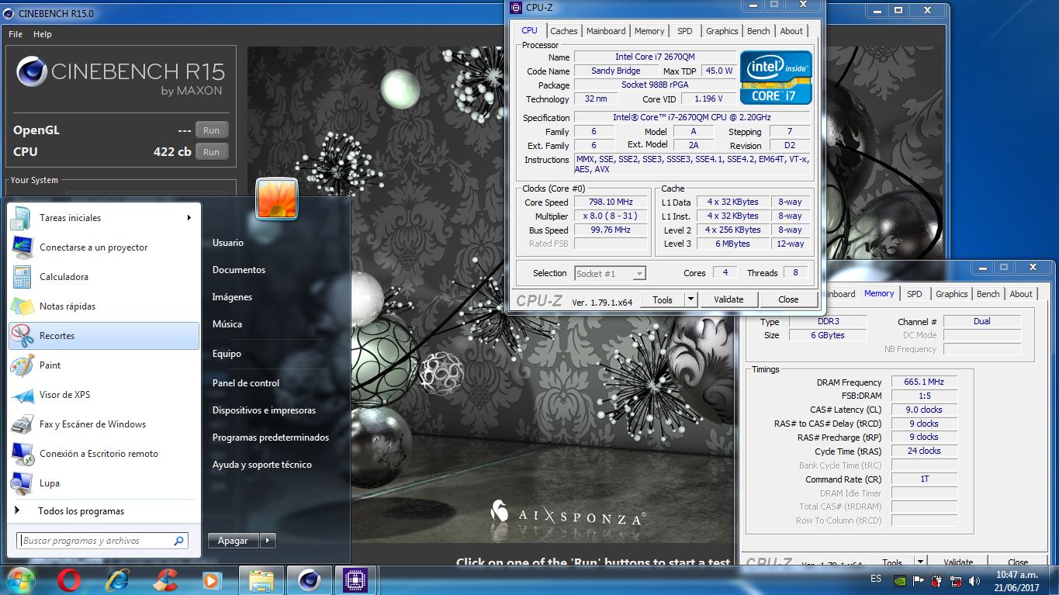
Task: Open Graphics tab in front CPU-Z window
Action: 722,31
